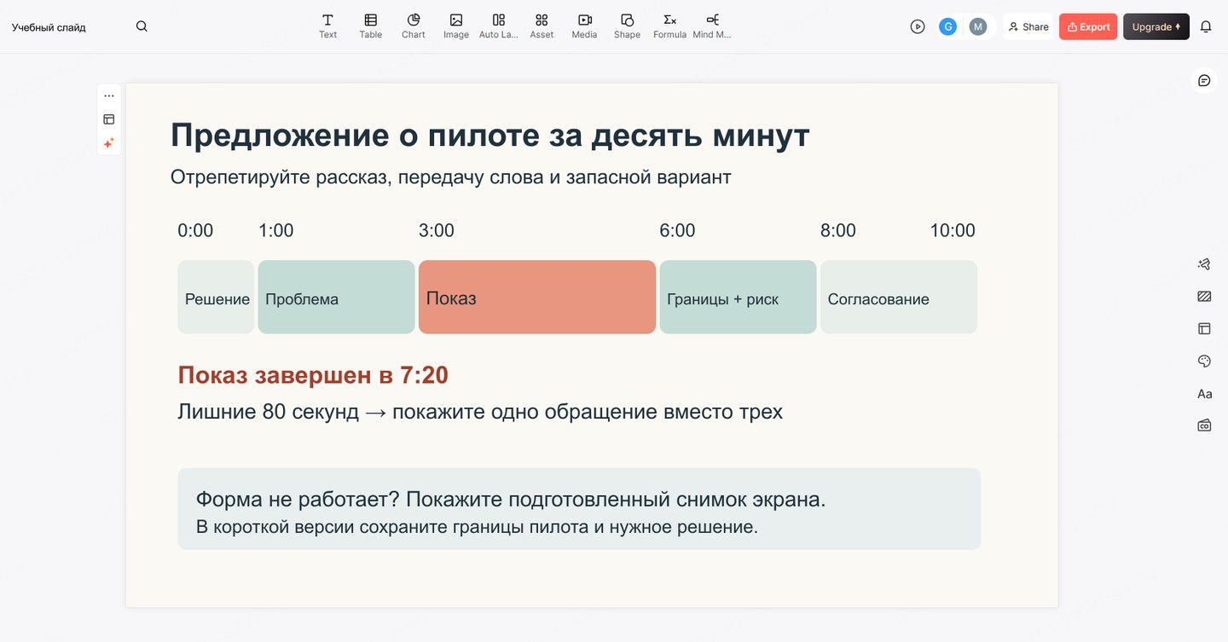Select the Media tool
1228x642 pixels.
pos(584,26)
